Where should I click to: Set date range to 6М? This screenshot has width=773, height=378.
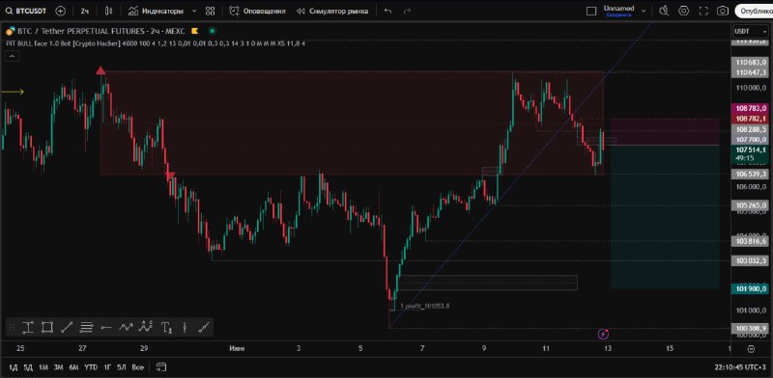tap(73, 367)
